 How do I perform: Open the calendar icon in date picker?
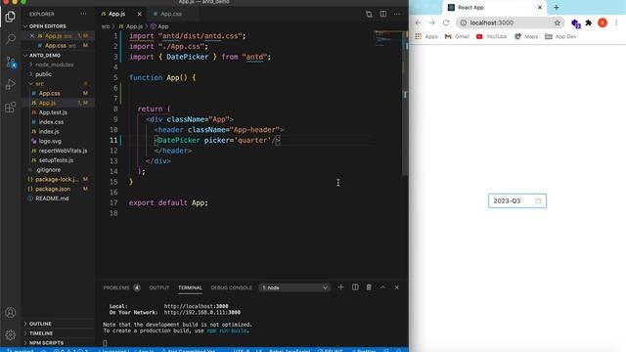coord(538,200)
